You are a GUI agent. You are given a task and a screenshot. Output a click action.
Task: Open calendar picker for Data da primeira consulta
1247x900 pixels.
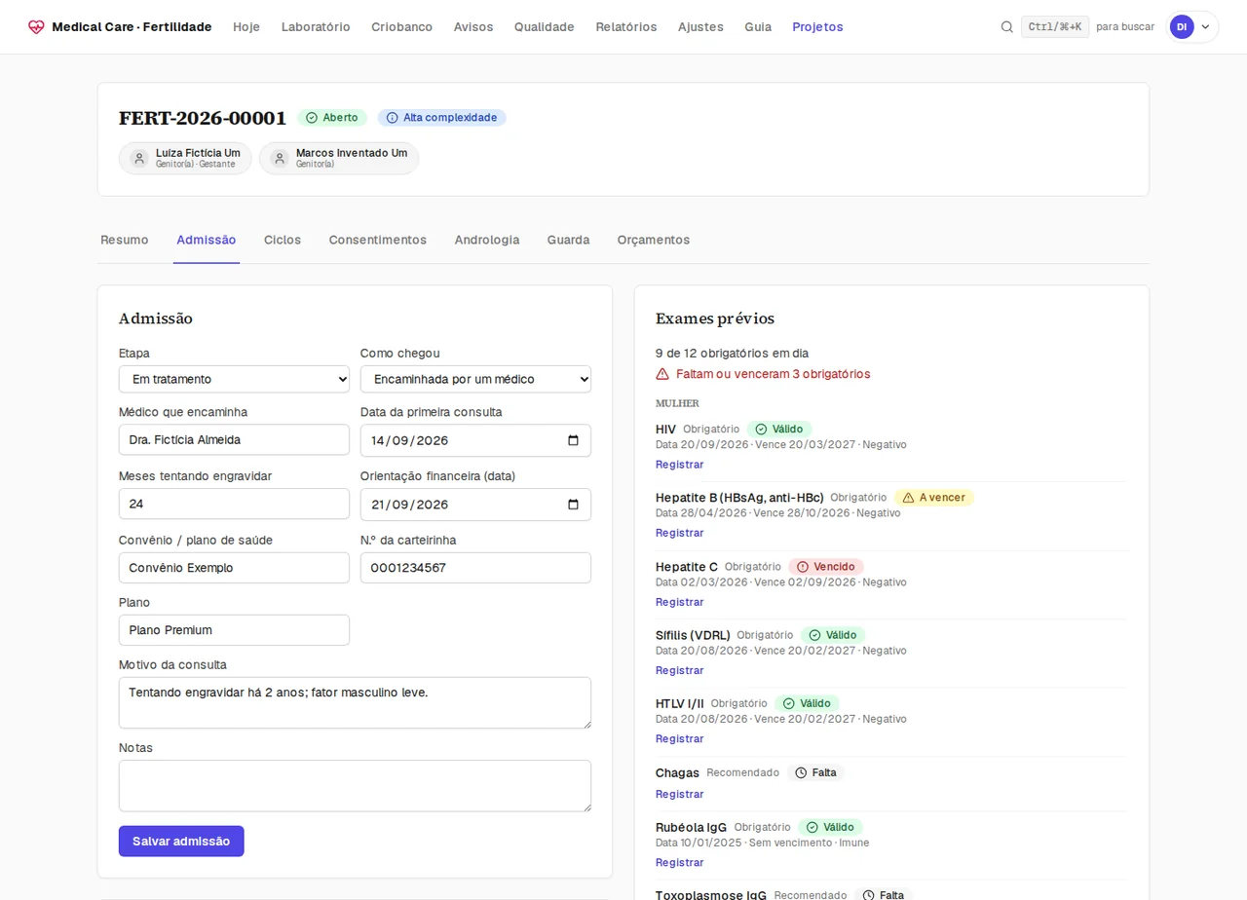[x=573, y=440]
